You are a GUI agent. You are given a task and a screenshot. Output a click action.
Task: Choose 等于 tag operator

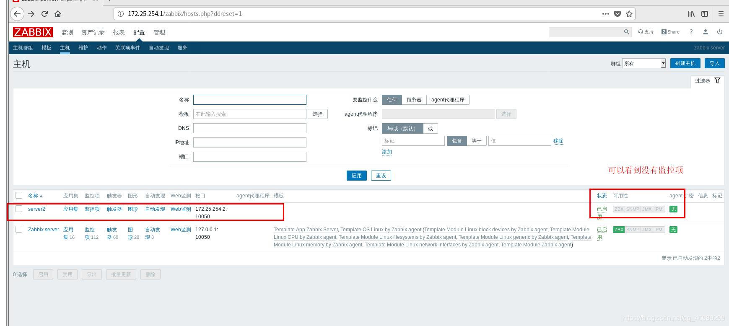pyautogui.click(x=477, y=141)
